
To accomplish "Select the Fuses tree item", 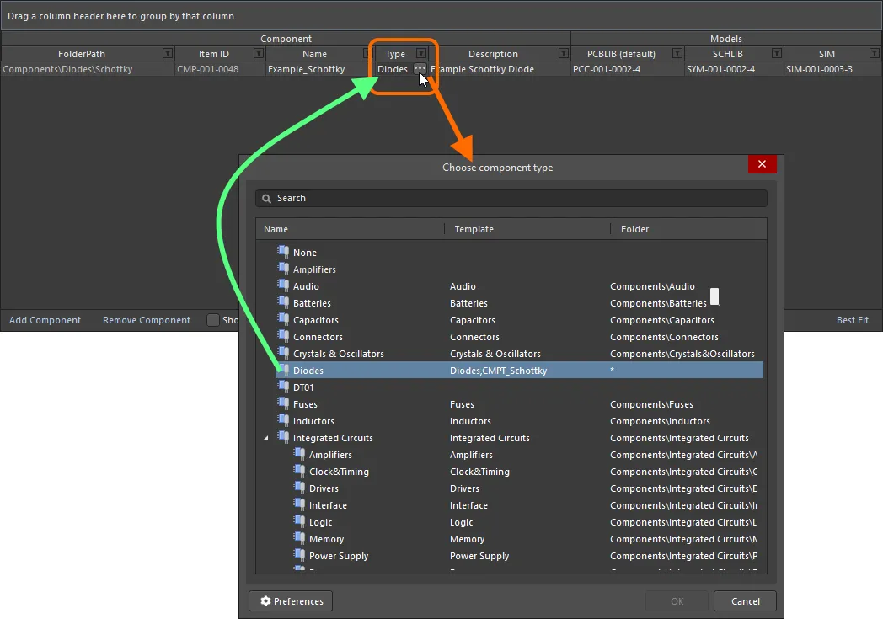I will coord(305,404).
